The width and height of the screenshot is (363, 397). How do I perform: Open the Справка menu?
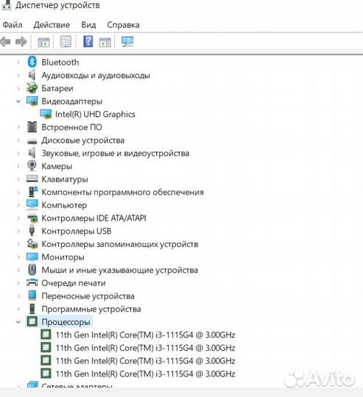point(123,25)
